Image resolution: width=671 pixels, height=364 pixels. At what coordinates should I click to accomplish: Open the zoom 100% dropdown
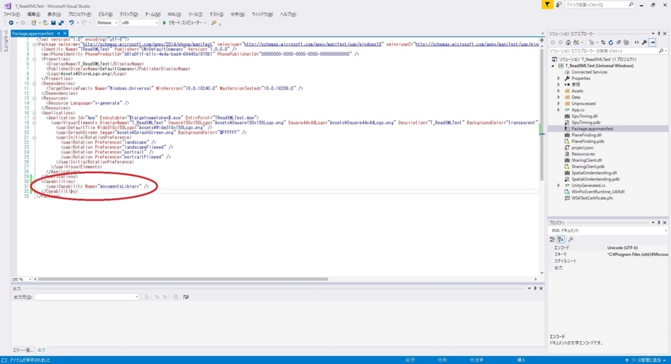22,279
